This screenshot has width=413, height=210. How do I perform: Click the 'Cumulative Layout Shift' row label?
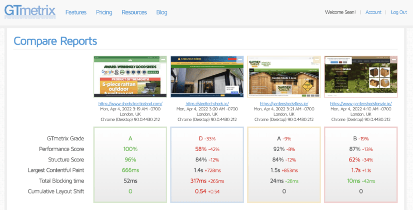[x=56, y=191]
